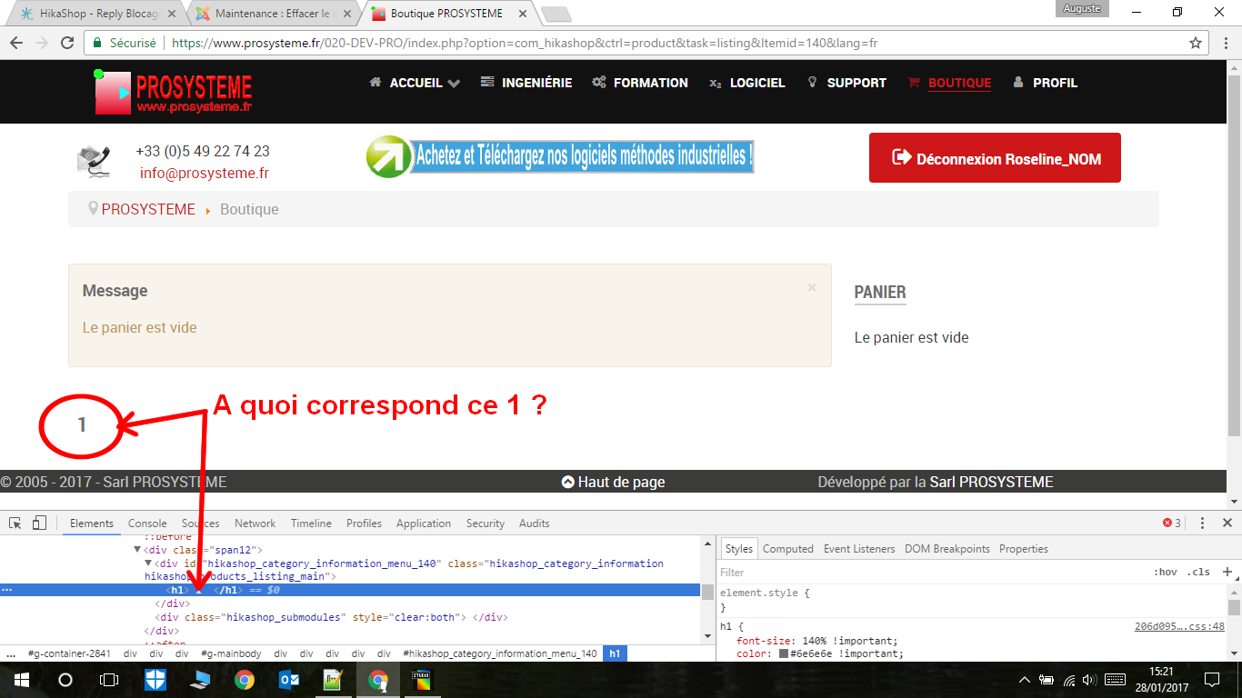Click the Haut de page link

click(614, 482)
